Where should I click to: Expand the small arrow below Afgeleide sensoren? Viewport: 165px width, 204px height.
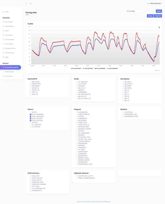(72, 182)
